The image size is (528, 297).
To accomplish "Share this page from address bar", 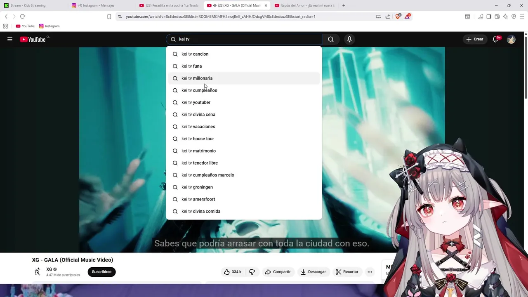I will click(x=388, y=16).
